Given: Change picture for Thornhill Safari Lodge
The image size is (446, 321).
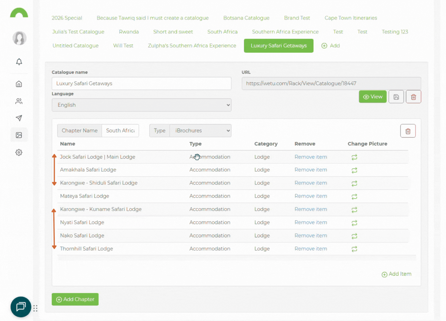Looking at the screenshot, I should coord(354,249).
